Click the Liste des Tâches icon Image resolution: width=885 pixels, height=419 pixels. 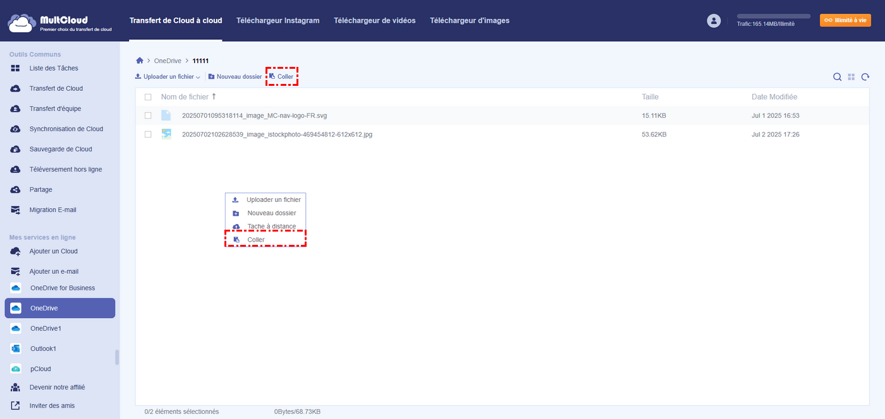(x=15, y=68)
